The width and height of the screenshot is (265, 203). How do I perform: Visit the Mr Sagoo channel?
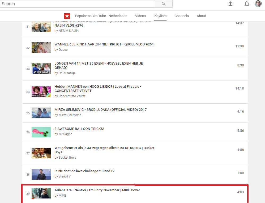tap(65, 134)
